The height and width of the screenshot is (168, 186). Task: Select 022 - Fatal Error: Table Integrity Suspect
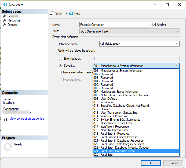tap(136, 144)
